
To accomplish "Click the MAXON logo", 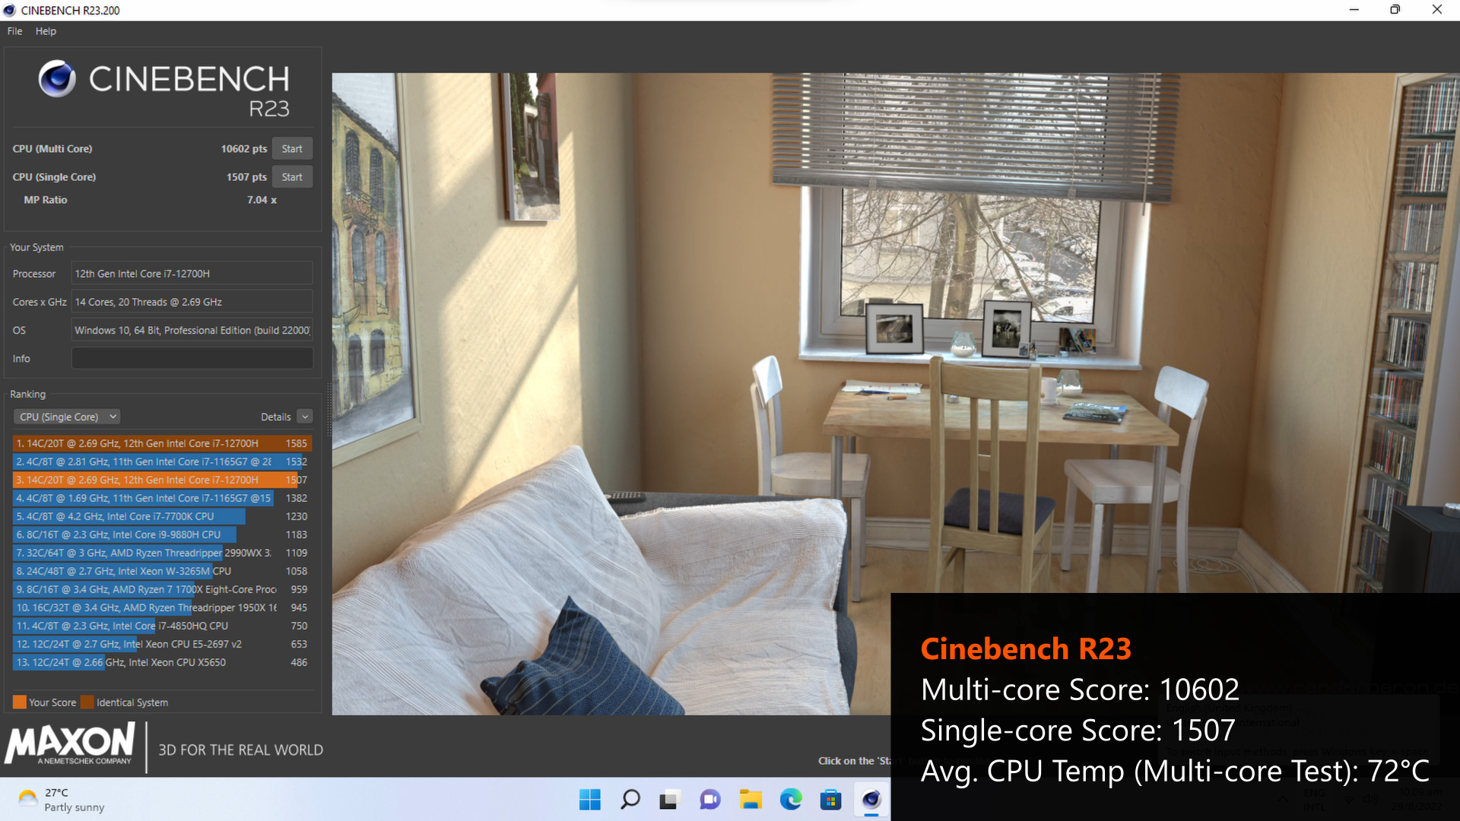I will [70, 743].
